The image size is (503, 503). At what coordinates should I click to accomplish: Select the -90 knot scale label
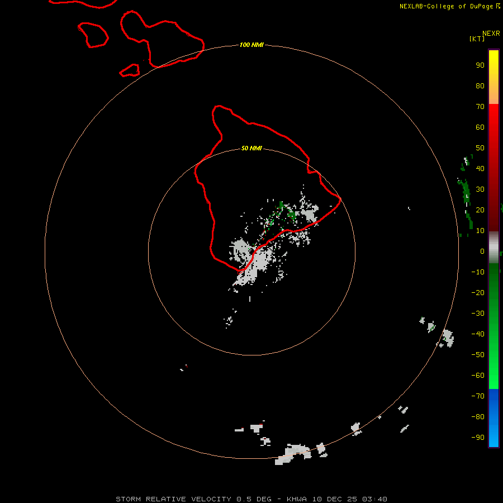coord(478,437)
